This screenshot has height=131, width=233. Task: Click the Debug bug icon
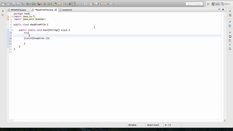pos(28,4)
